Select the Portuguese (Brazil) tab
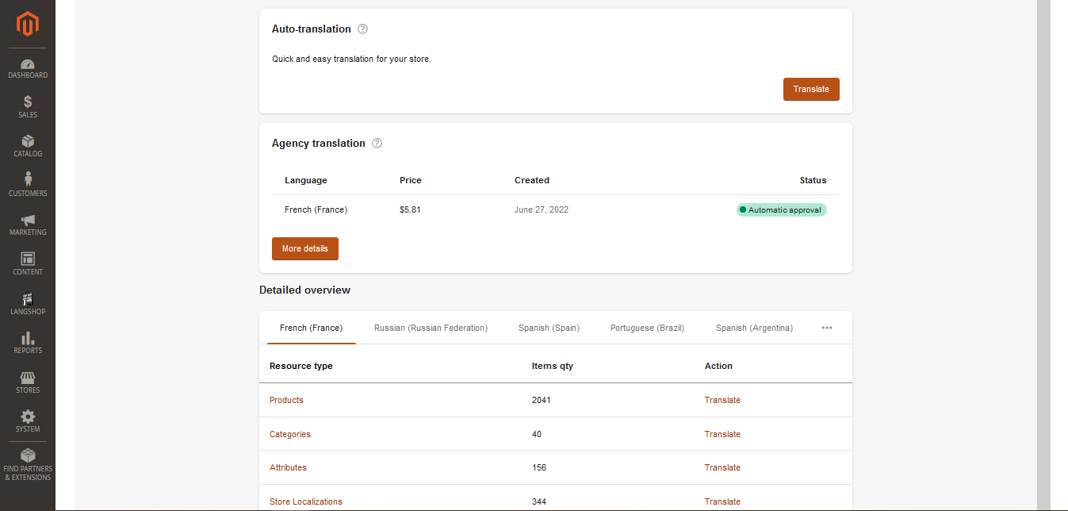 [647, 328]
